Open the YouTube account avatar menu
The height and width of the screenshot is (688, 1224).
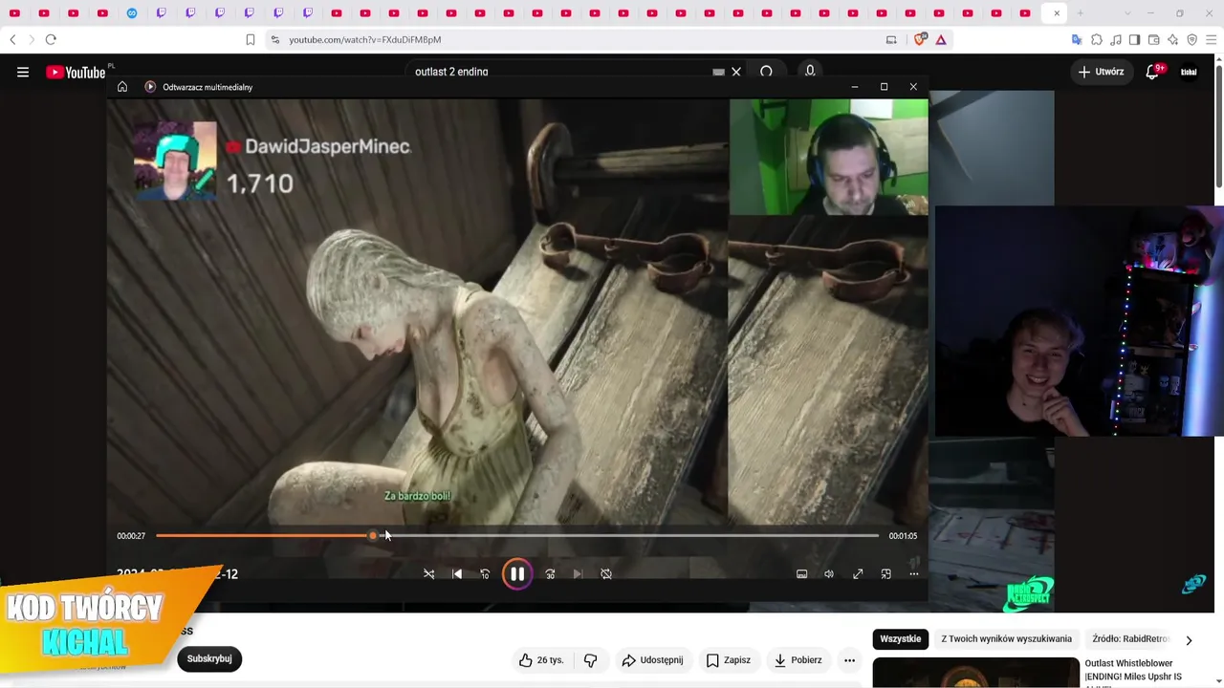pos(1189,72)
